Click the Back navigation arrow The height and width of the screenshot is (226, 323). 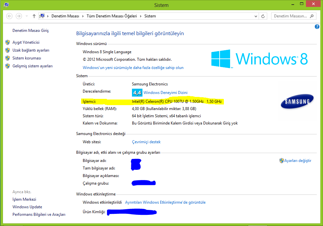point(10,16)
